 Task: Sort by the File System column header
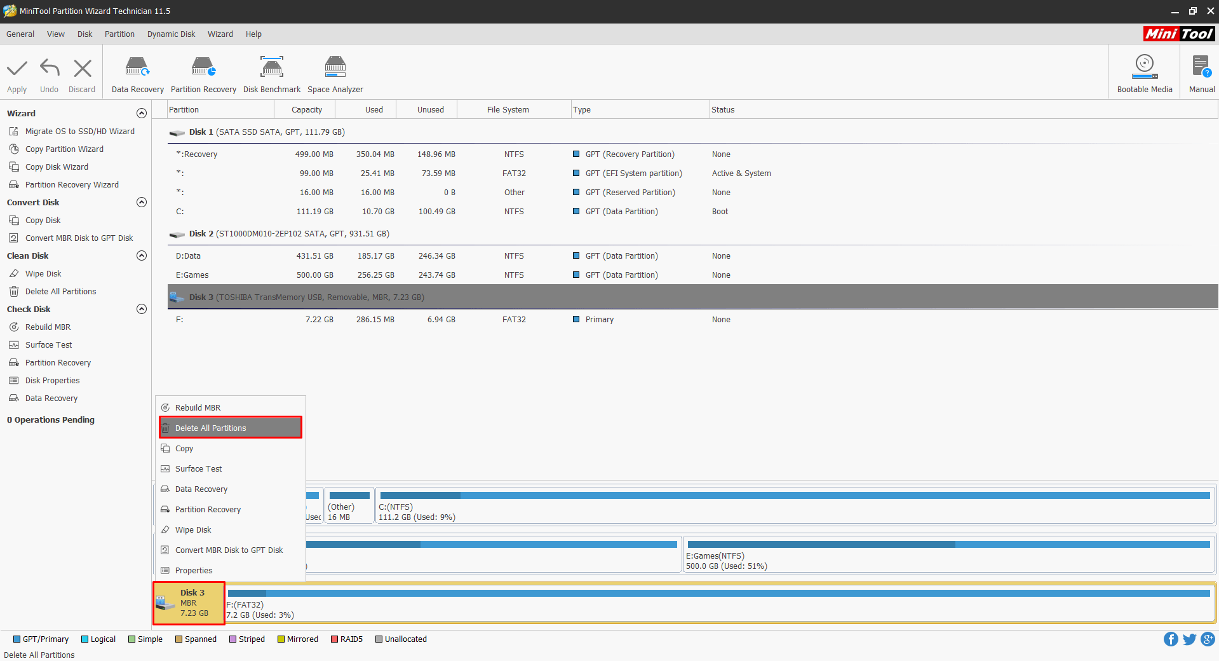[x=515, y=110]
